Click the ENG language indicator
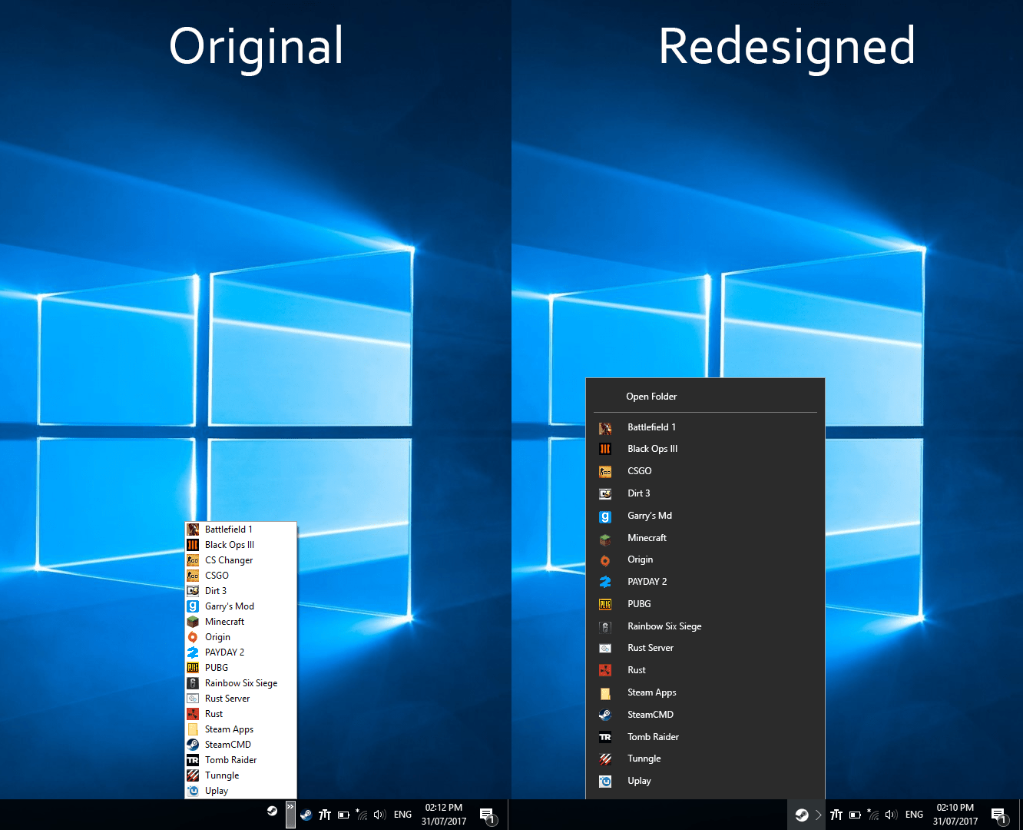This screenshot has height=830, width=1023. coord(914,814)
